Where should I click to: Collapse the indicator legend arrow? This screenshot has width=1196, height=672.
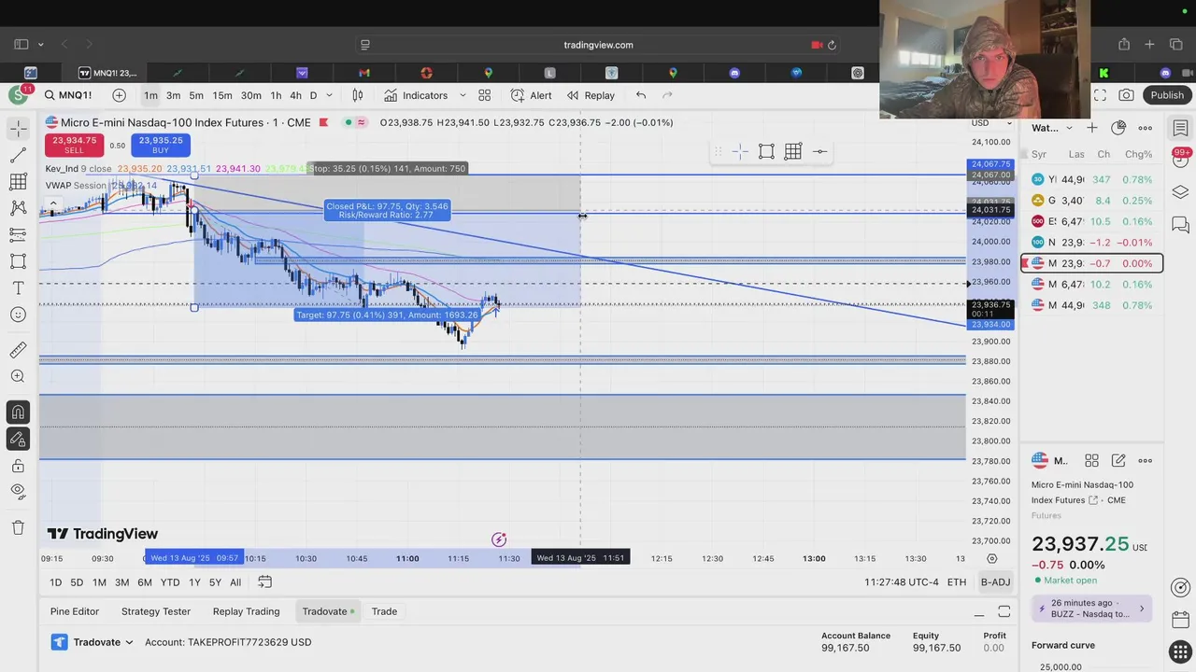[53, 203]
